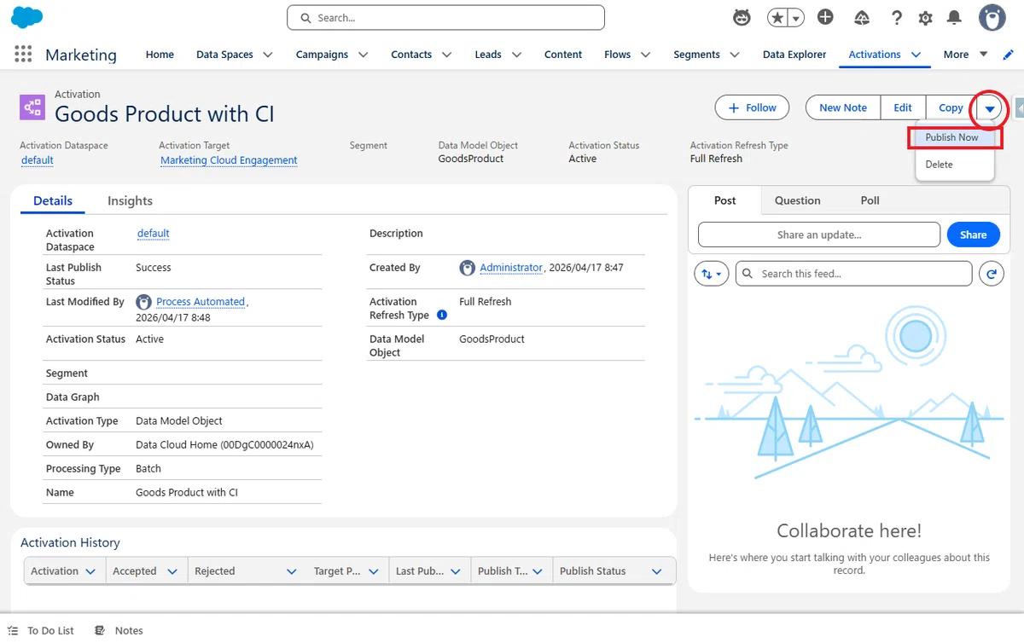Click the info icon beside Activation Refresh Type

tap(442, 315)
